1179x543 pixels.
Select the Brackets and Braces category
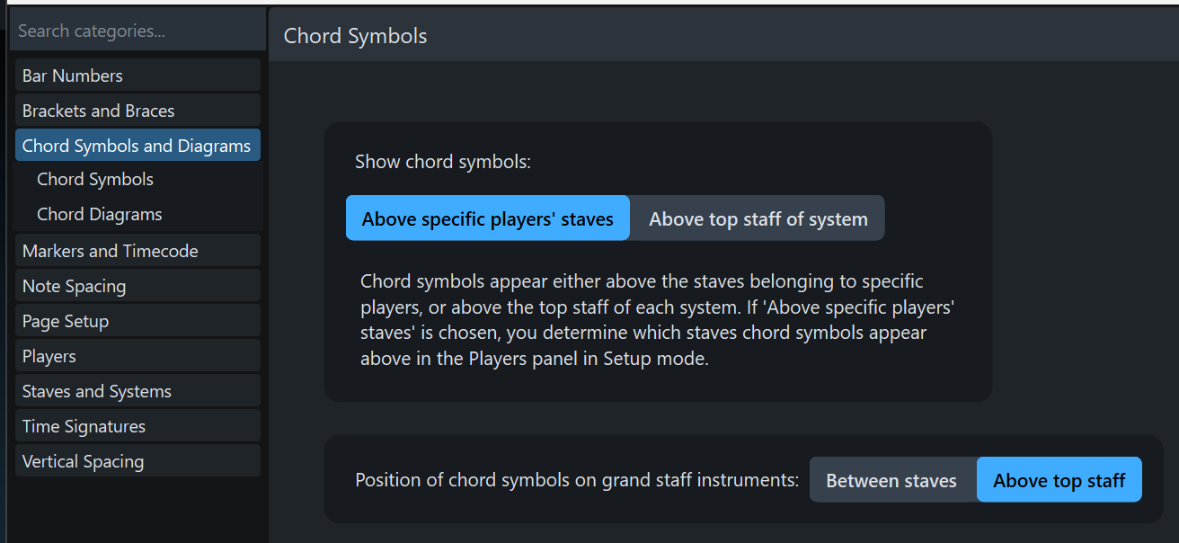137,111
